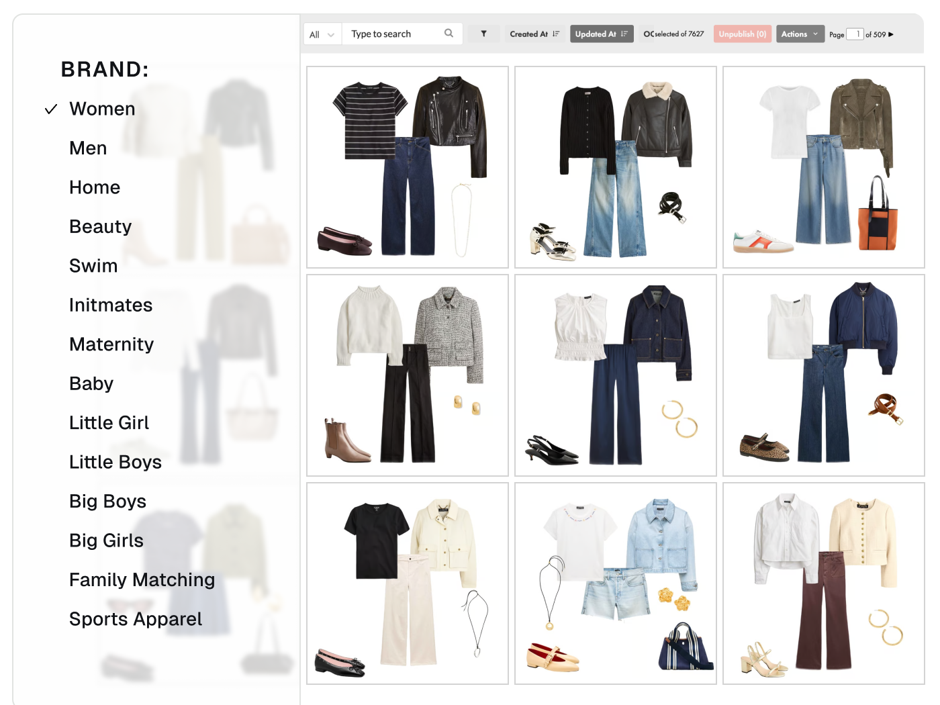Open the filter funnel button
This screenshot has height=705, width=940.
tap(483, 34)
